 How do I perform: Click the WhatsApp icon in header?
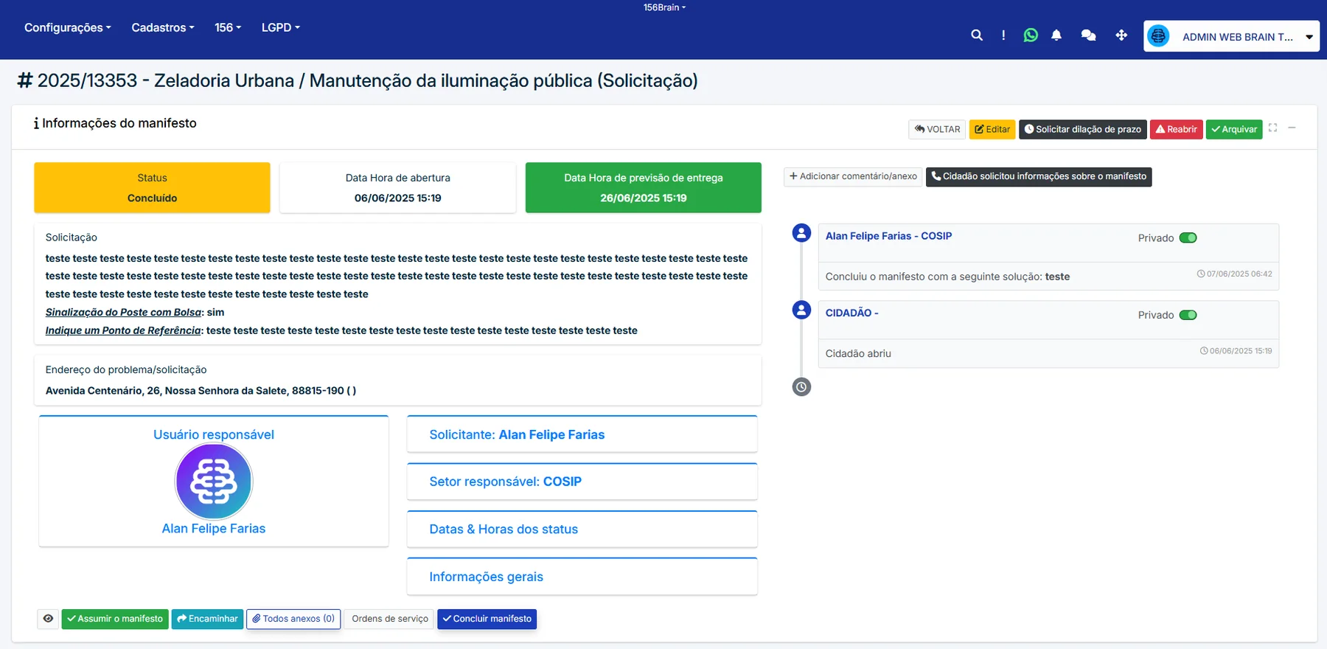click(1031, 35)
